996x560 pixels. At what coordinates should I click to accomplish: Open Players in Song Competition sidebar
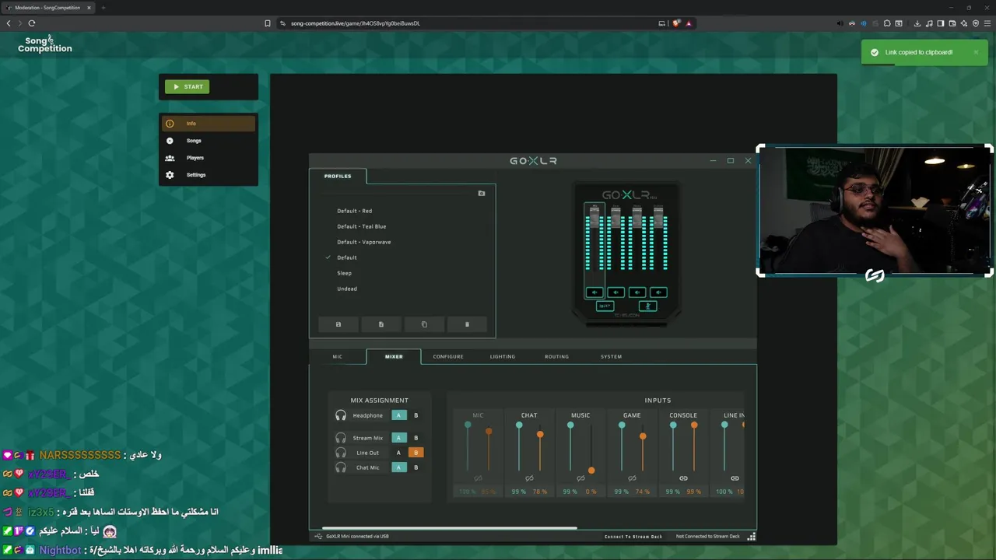coord(209,158)
